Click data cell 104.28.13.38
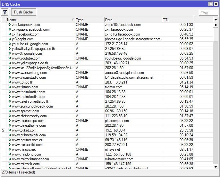Viewport: 220px width, 177px height. [115, 92]
